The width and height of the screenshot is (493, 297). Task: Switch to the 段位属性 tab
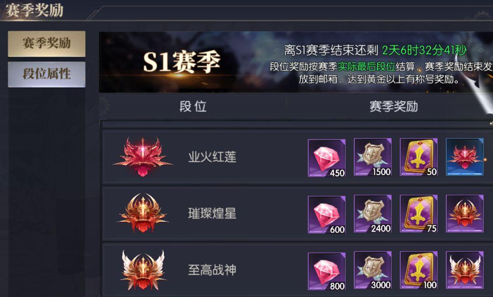(x=47, y=74)
